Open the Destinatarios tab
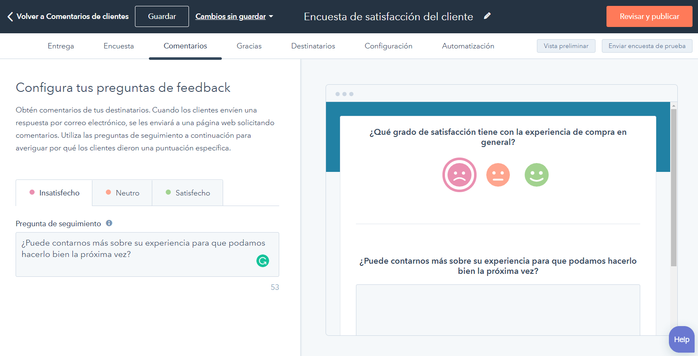The image size is (698, 356). pyautogui.click(x=313, y=46)
